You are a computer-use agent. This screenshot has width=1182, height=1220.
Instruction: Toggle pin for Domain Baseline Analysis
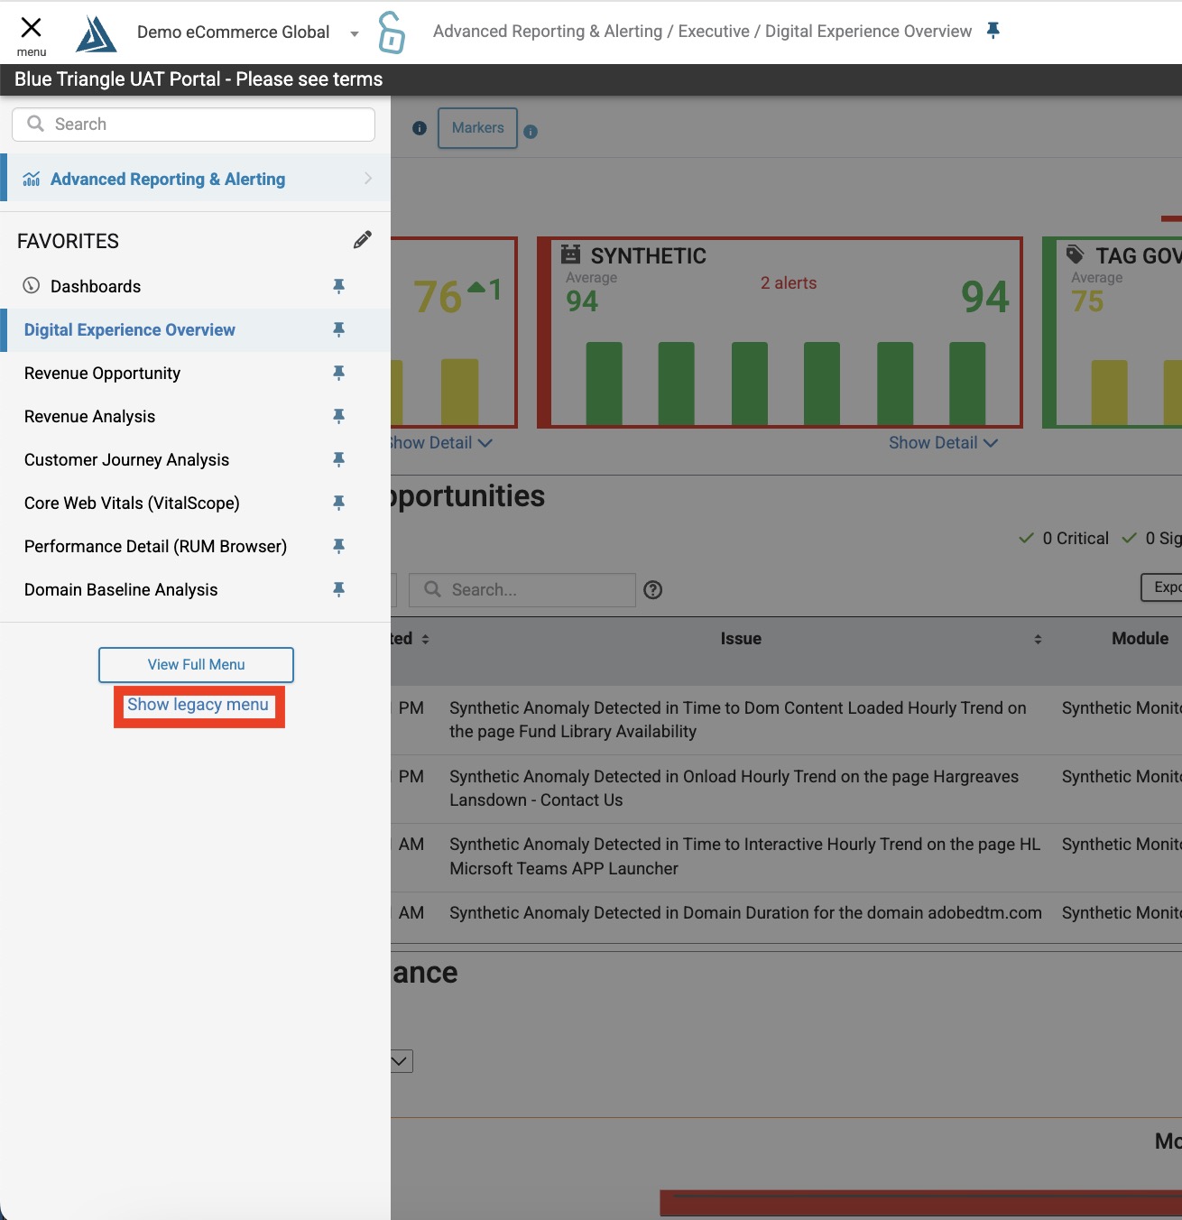click(x=339, y=589)
